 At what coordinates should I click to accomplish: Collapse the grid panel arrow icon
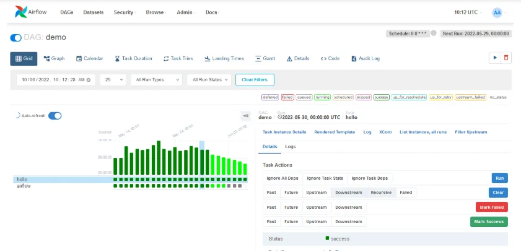(x=245, y=116)
